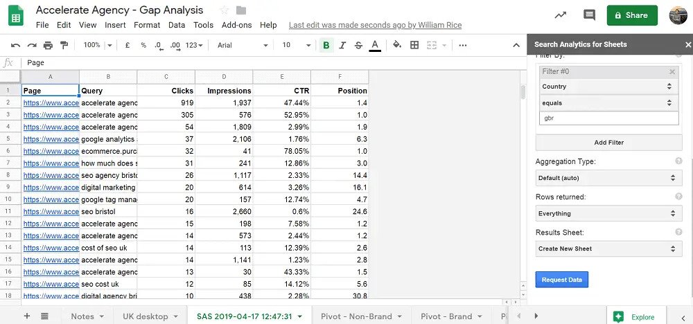Open Rows returned help icon

coord(678,197)
